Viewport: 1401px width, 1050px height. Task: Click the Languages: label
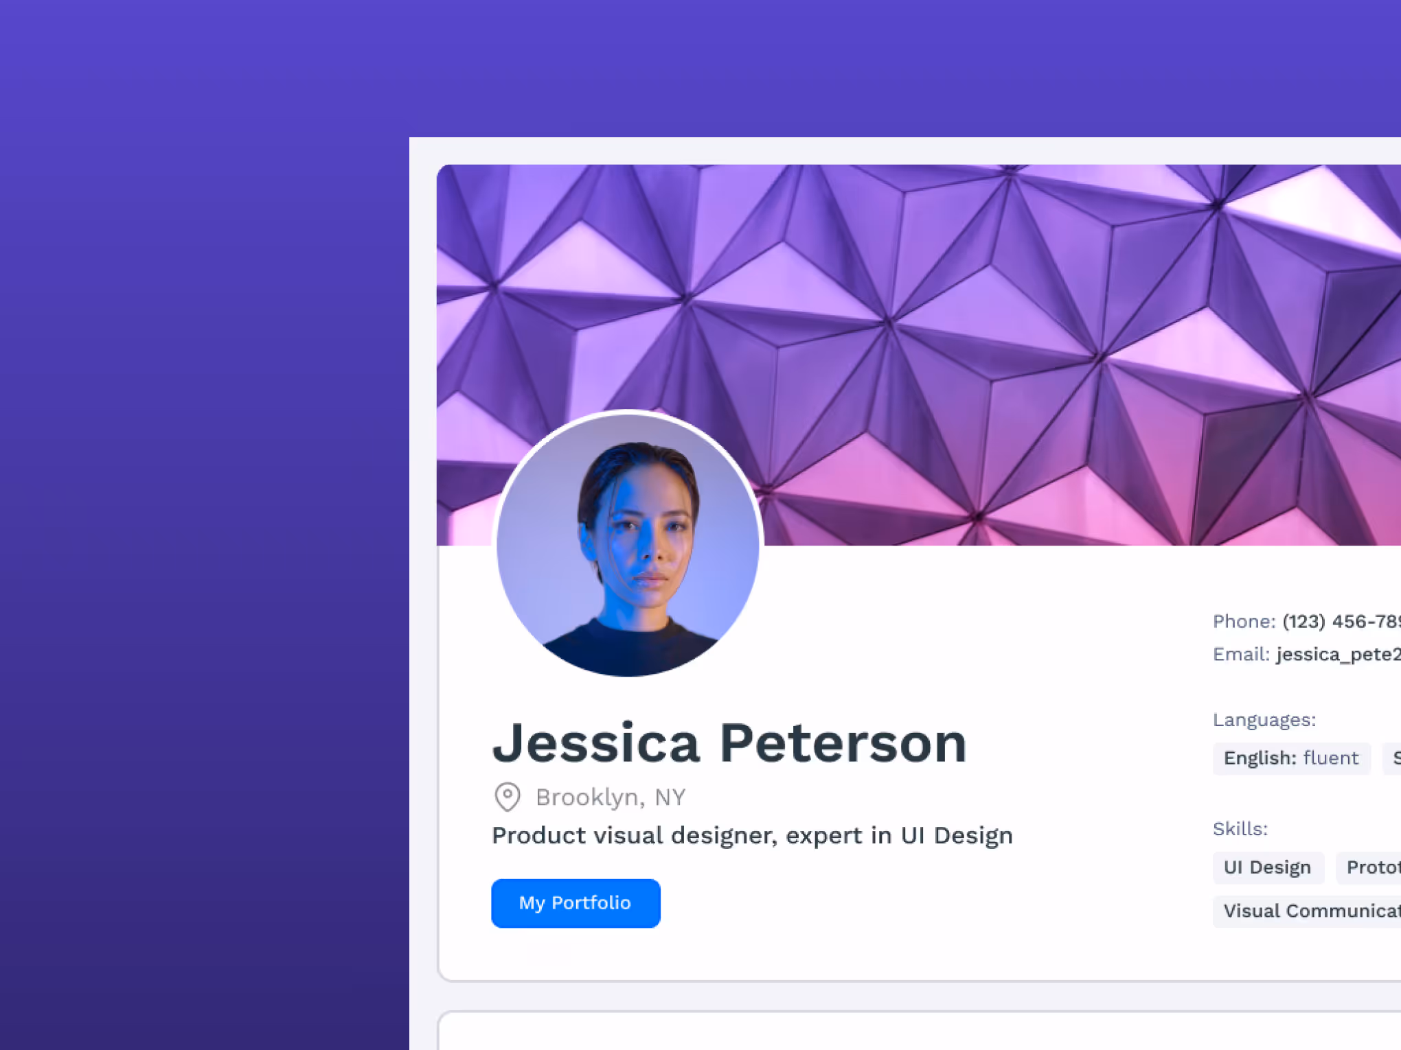pyautogui.click(x=1264, y=720)
